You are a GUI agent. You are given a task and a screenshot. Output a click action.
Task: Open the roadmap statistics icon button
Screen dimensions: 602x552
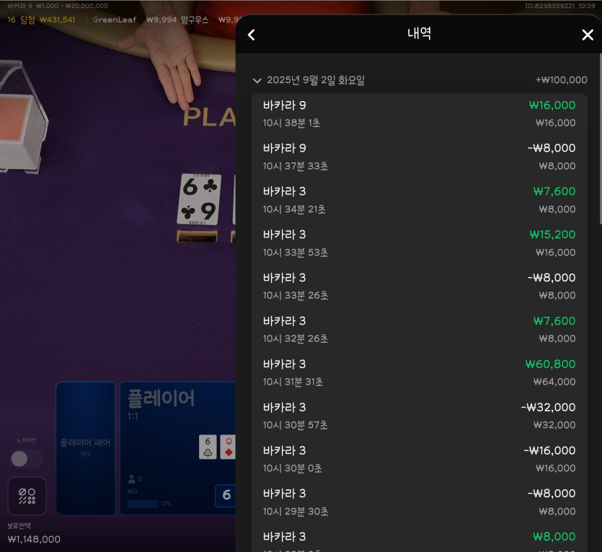click(27, 496)
